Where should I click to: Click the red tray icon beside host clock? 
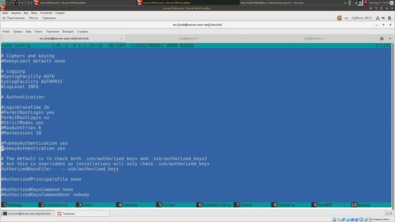coord(366,2)
